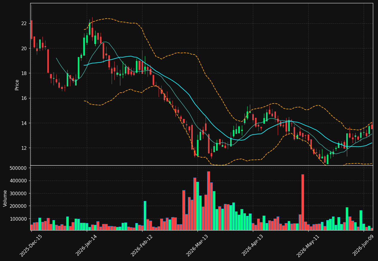Click the Volume axis title
This screenshot has width=378, height=261.
(x=5, y=198)
